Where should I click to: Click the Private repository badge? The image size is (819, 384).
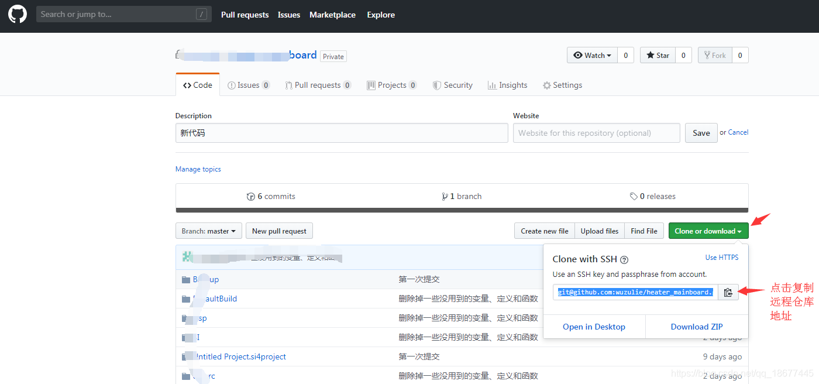(x=333, y=56)
